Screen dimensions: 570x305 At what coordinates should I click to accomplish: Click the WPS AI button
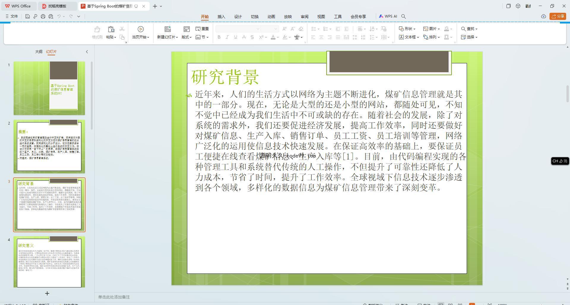[x=388, y=16]
